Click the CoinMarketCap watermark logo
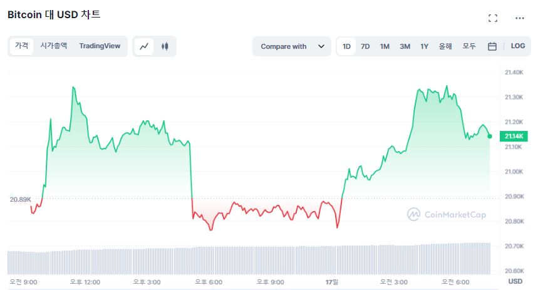Viewport: 533px width, 290px height. 447,214
